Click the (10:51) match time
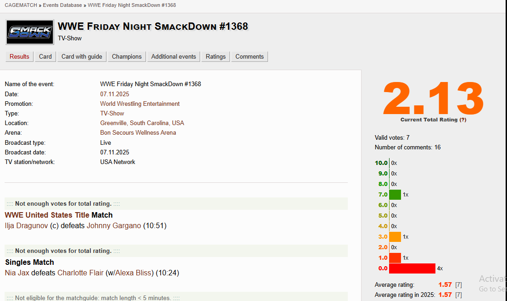The image size is (507, 301). click(155, 226)
